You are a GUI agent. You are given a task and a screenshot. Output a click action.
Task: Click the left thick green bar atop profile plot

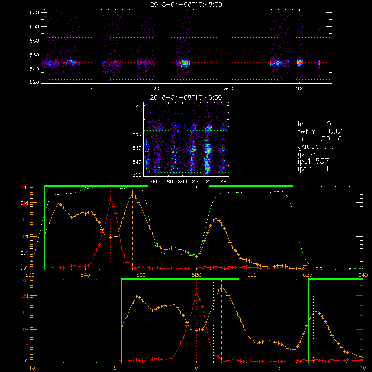point(96,186)
